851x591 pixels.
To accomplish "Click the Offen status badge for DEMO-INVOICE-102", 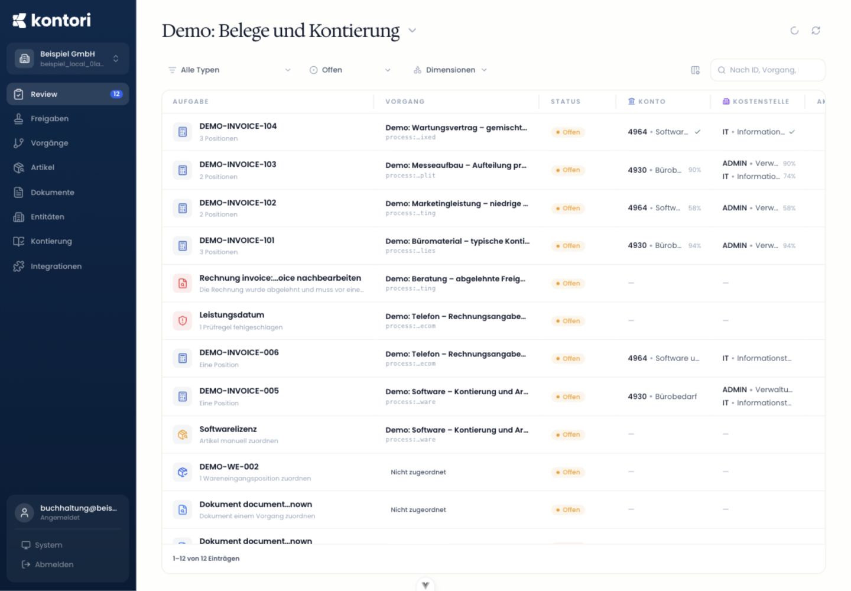I will (568, 208).
